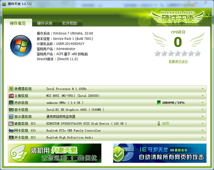Click the title bar down-triangle menu button
This screenshot has height=170, width=214.
click(189, 2)
